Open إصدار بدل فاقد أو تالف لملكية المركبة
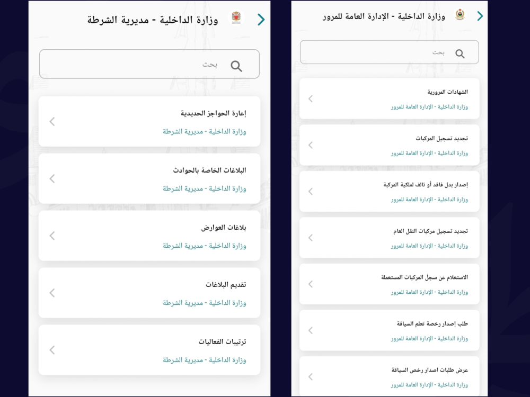This screenshot has height=397, width=530. 390,192
